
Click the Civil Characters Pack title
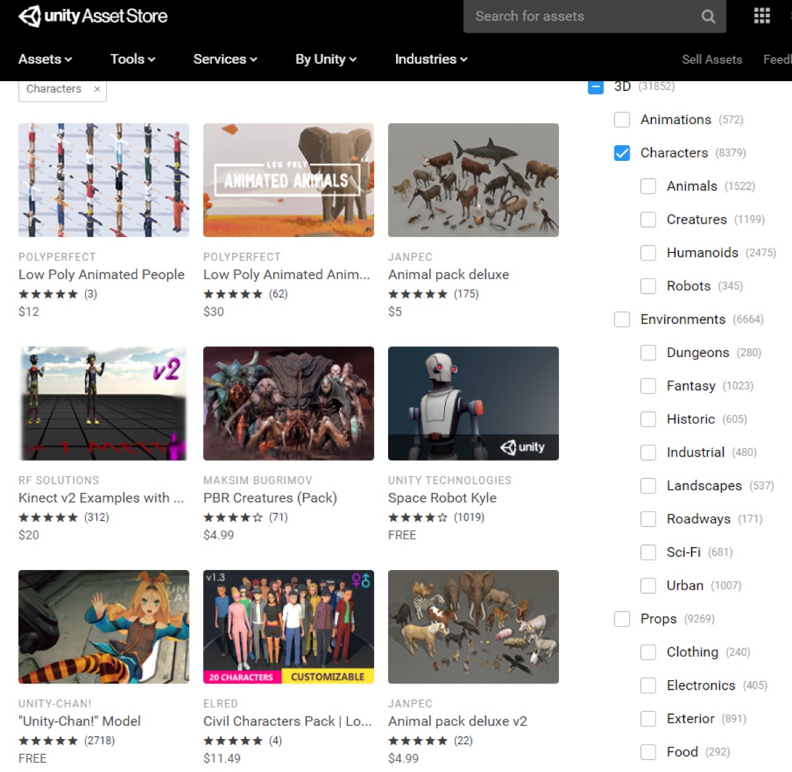coord(288,721)
